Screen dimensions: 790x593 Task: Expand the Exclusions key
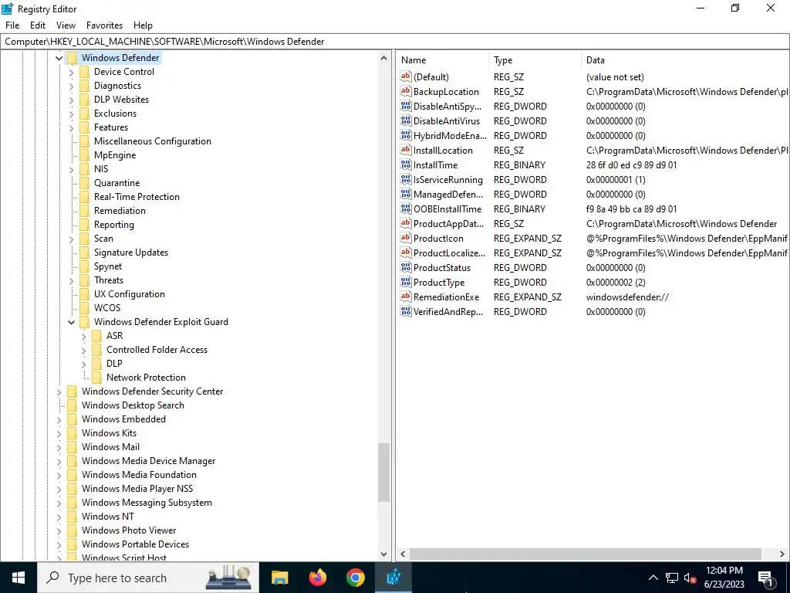[x=72, y=114]
